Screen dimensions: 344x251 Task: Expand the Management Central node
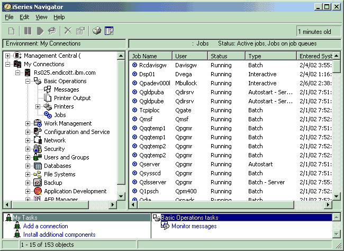[7, 56]
